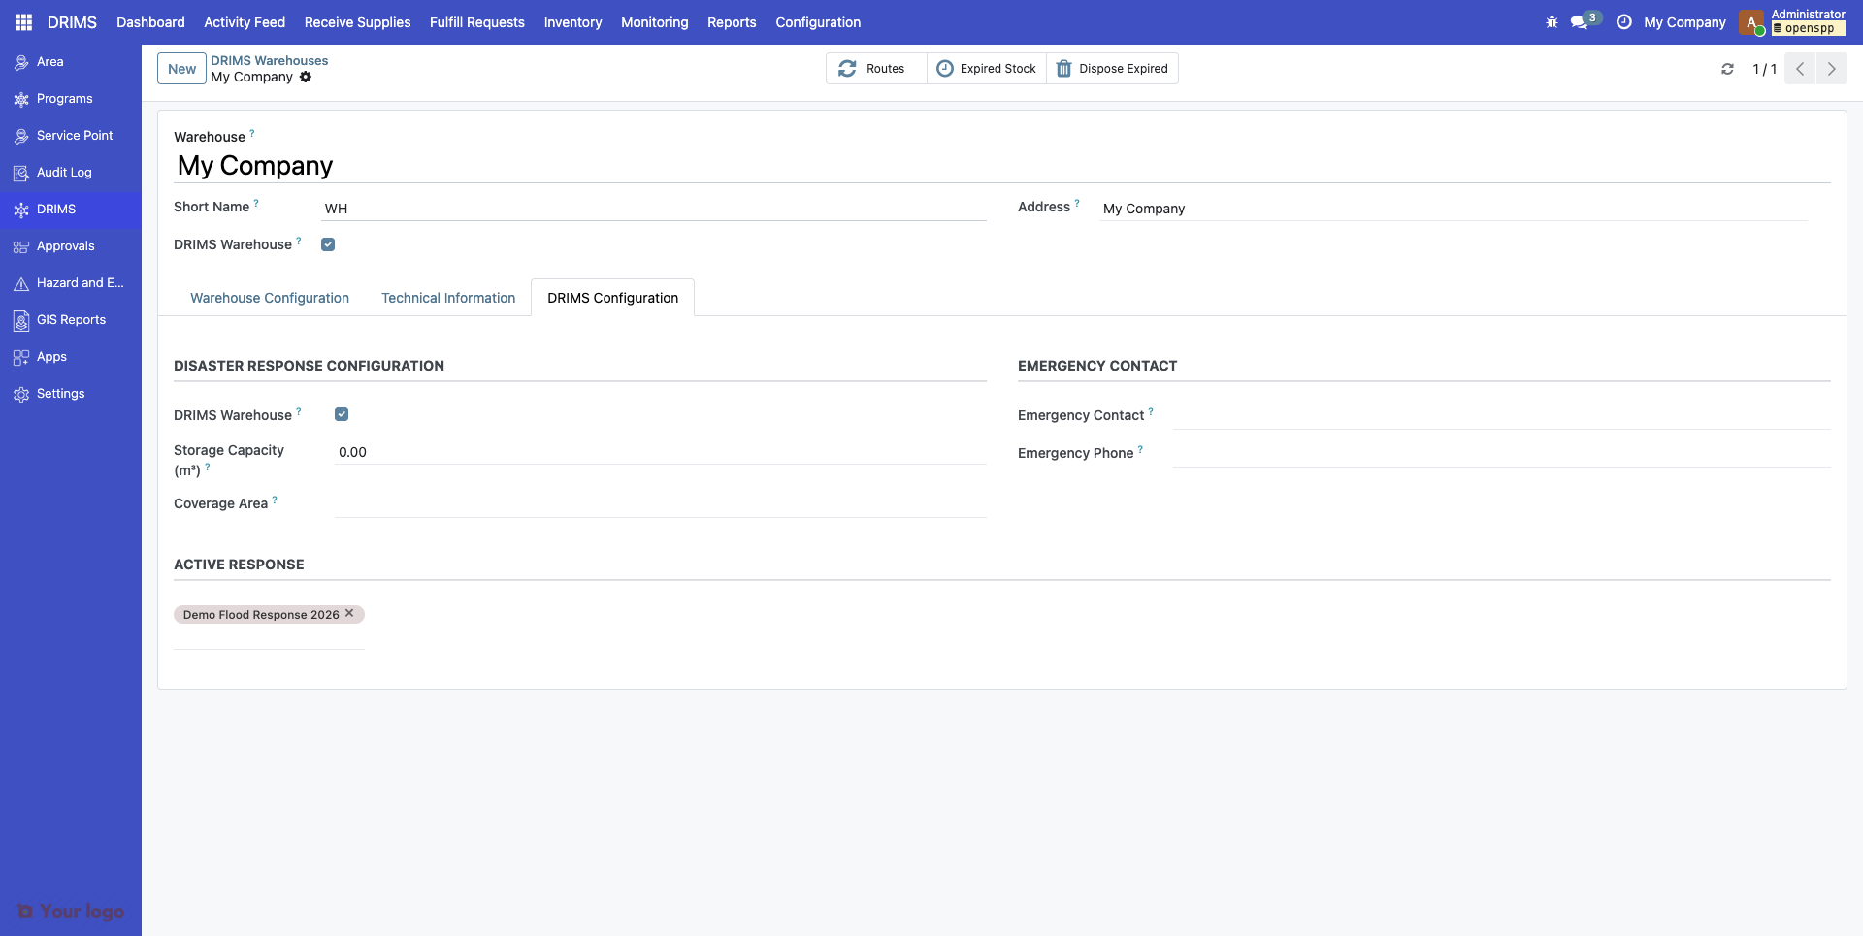Open the activities clock icon
This screenshot has width=1863, height=936.
[x=1623, y=22]
